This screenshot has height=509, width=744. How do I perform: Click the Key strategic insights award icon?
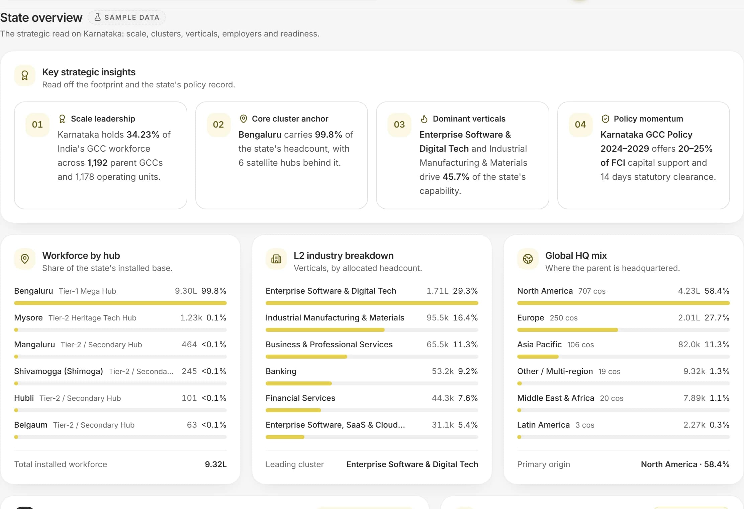pyautogui.click(x=25, y=75)
